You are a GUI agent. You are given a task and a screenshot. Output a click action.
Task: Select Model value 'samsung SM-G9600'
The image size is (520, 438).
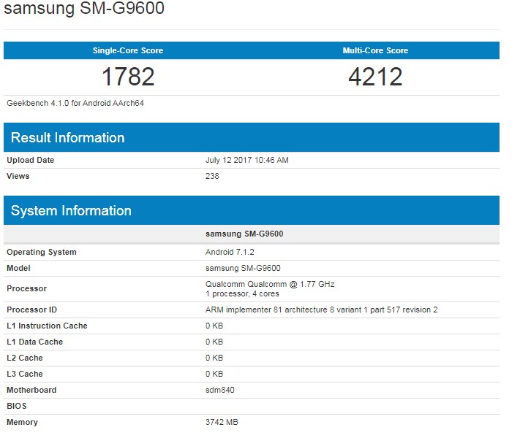pyautogui.click(x=243, y=268)
